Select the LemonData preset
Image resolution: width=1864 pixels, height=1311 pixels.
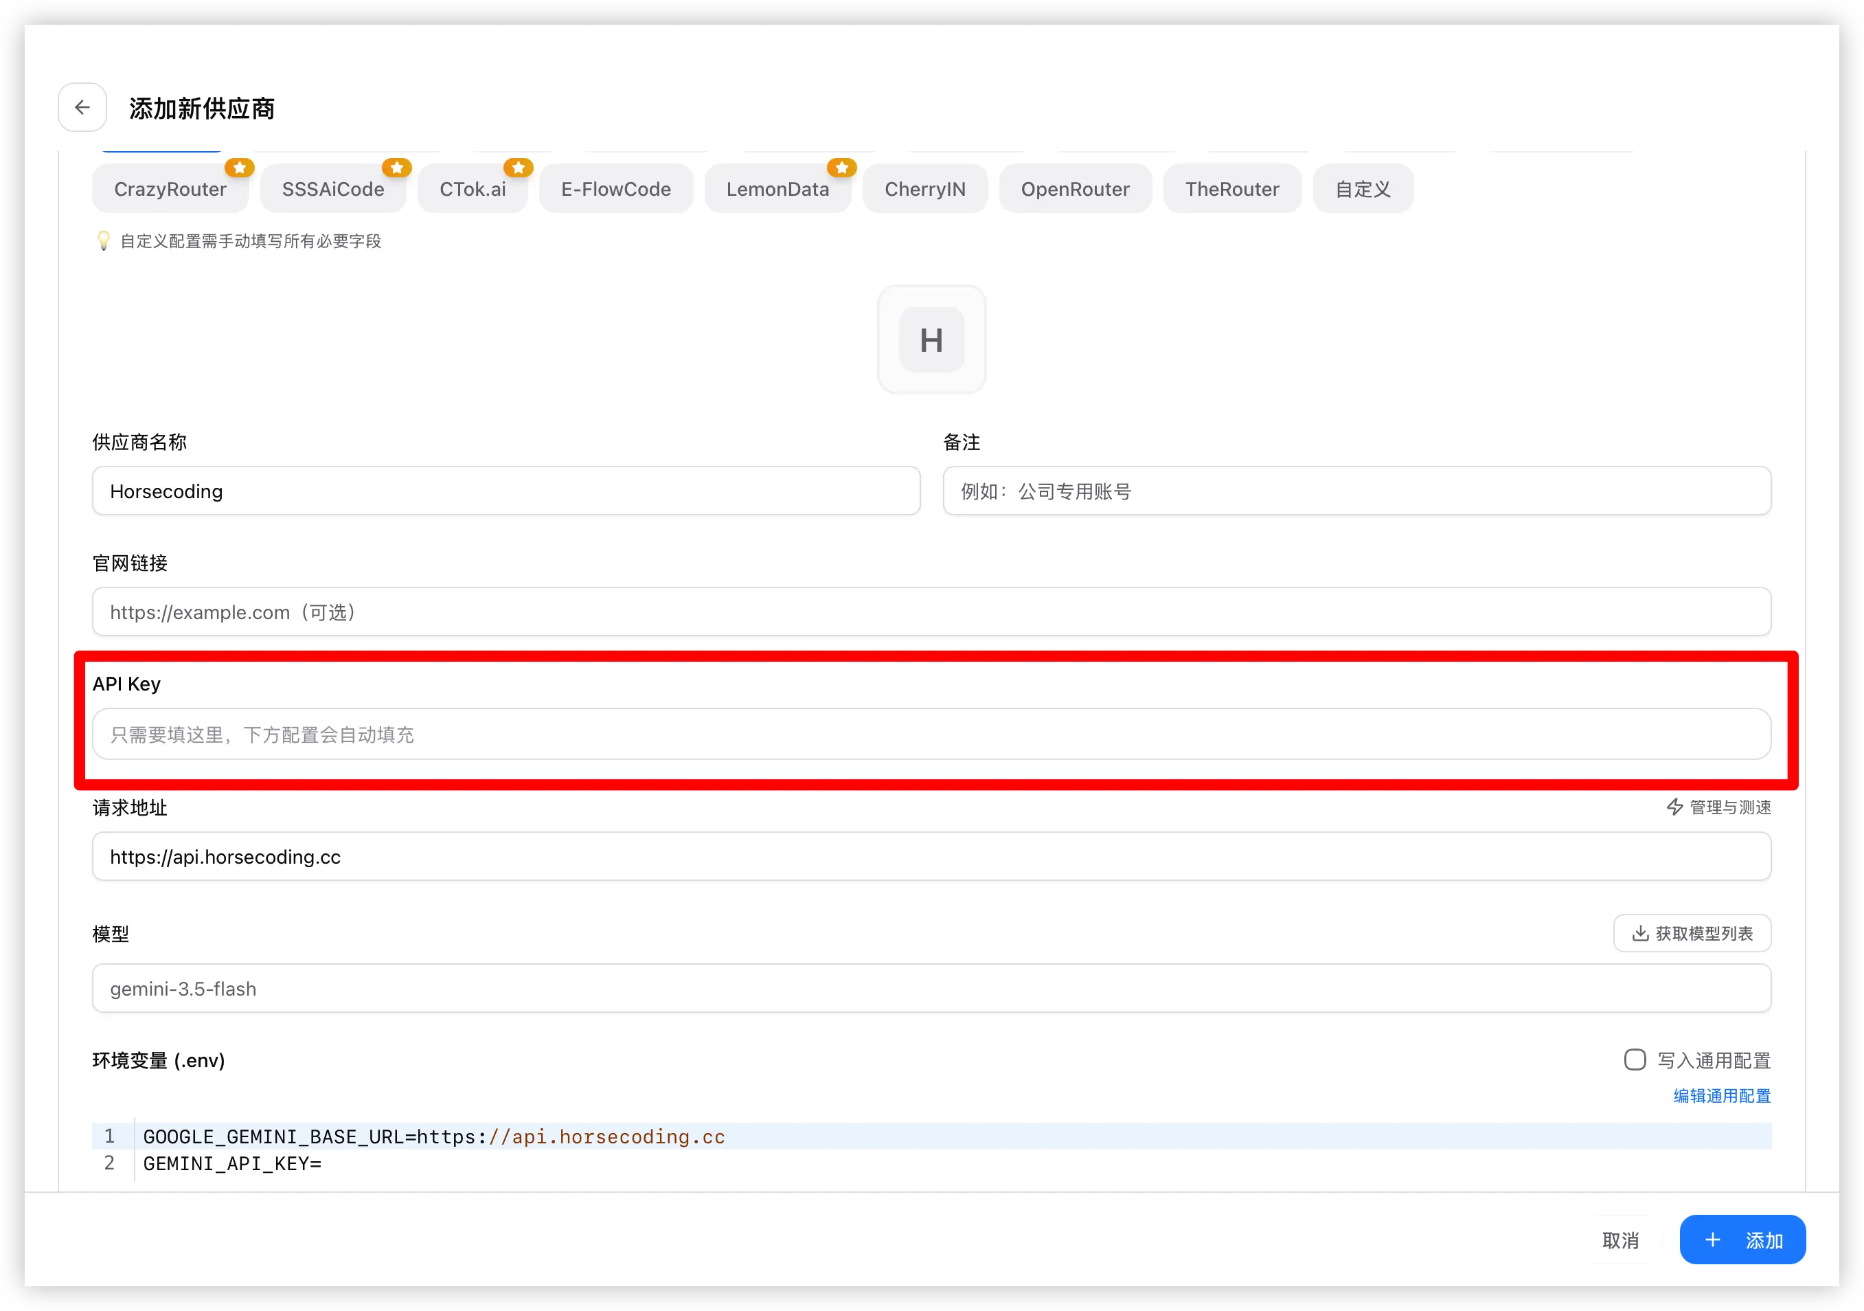[777, 188]
